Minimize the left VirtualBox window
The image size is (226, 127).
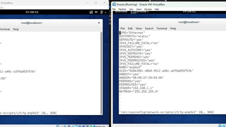[x=87, y=3]
